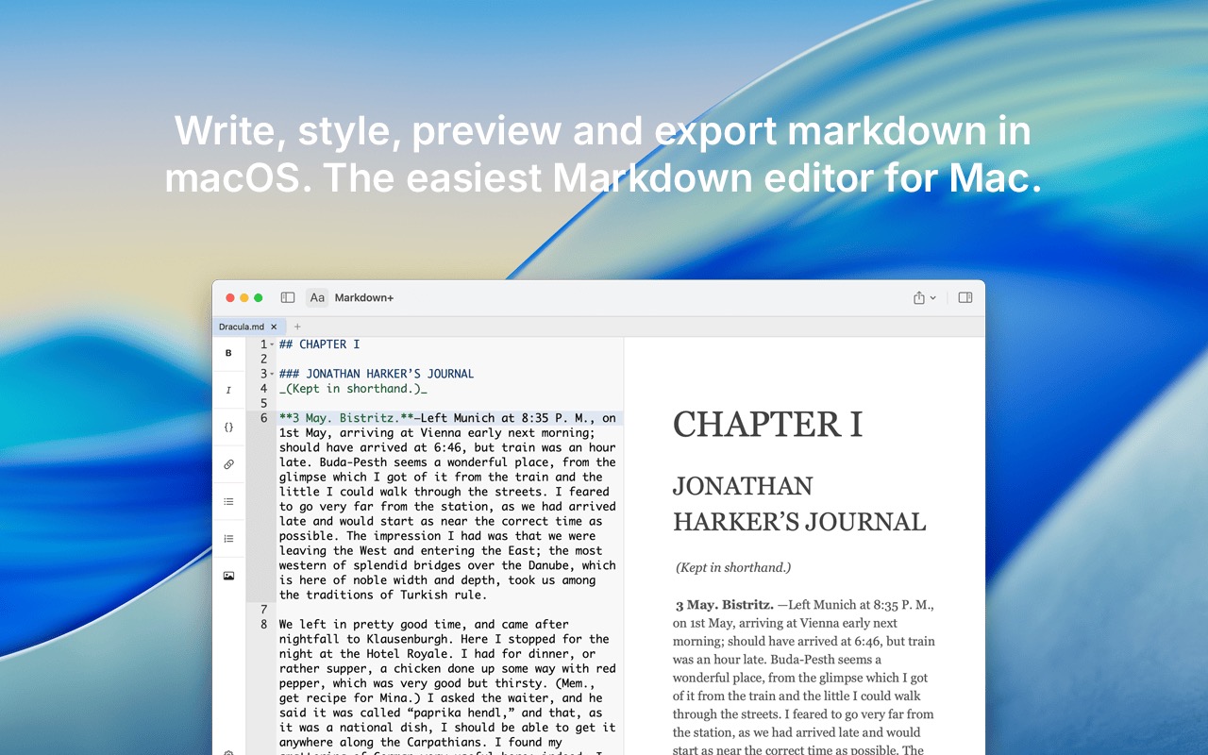1208x755 pixels.
Task: Insert code block with braces icon
Action: [228, 427]
